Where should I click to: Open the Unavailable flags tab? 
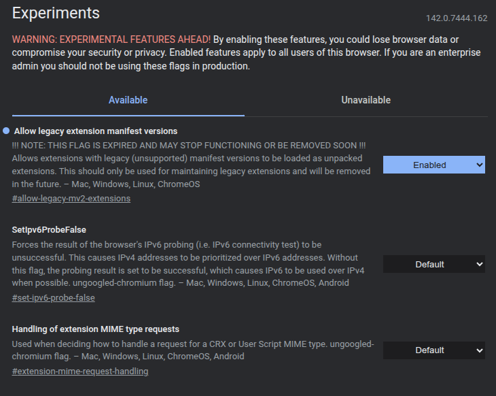366,100
